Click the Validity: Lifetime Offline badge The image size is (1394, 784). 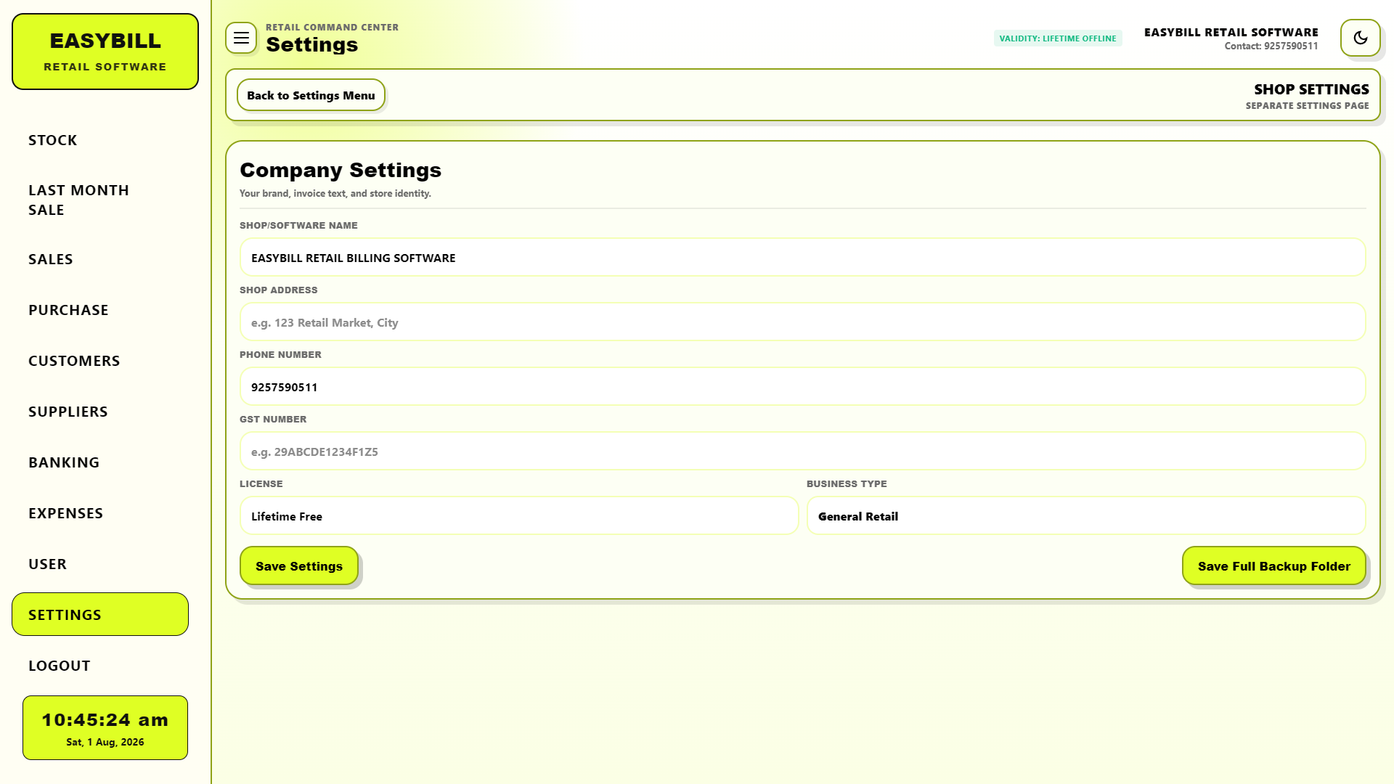click(1058, 38)
